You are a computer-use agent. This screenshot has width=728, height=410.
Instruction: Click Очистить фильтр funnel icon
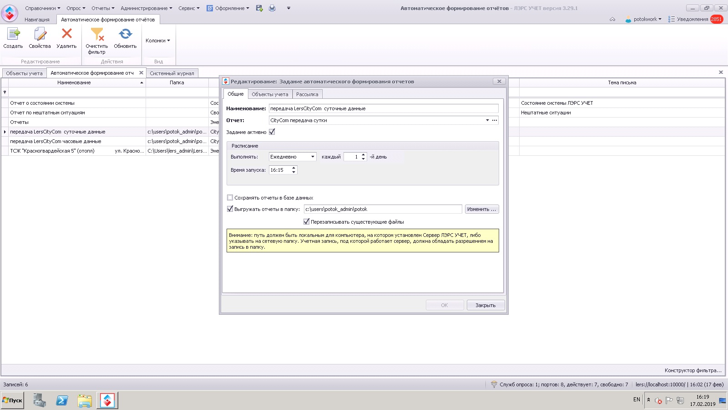[97, 34]
